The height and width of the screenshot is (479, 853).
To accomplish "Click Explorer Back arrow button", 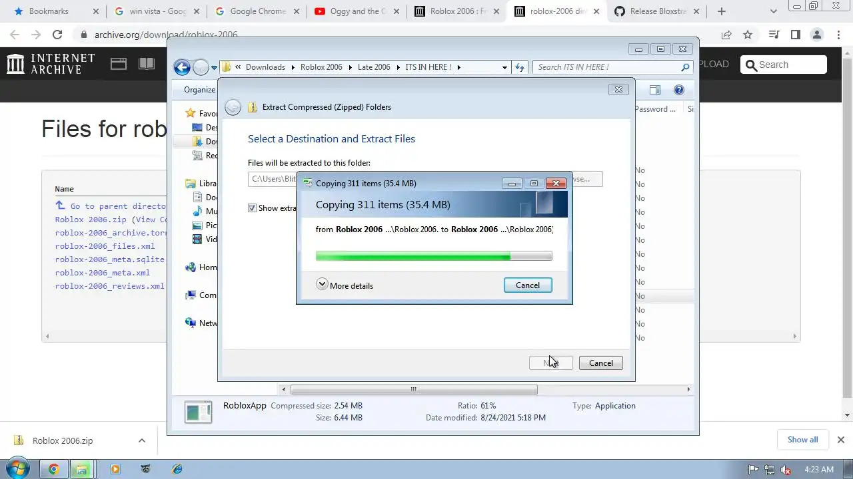I will [182, 67].
